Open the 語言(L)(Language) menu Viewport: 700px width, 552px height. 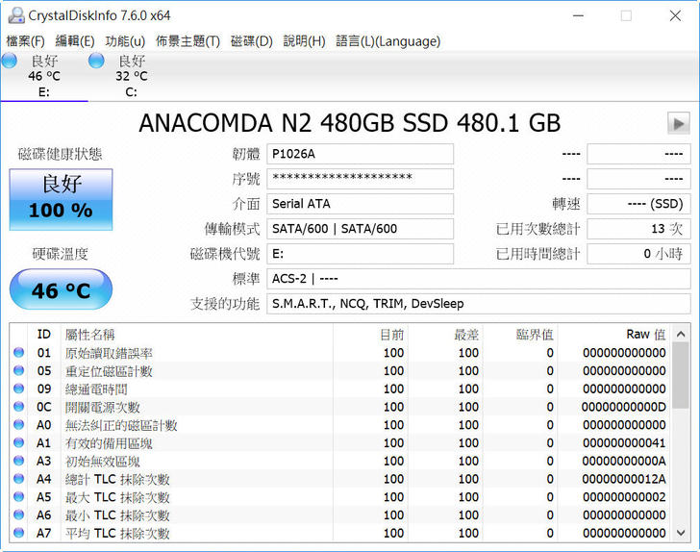coord(388,41)
